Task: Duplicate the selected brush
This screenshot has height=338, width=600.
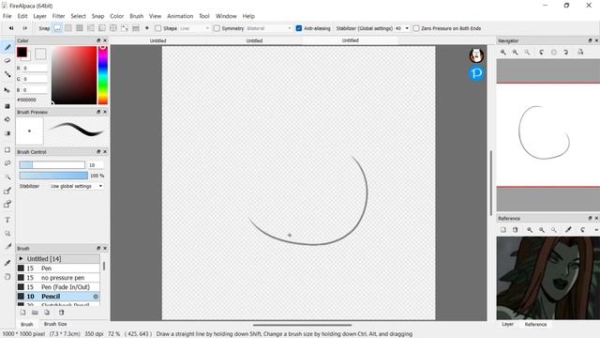Action: tap(47, 313)
